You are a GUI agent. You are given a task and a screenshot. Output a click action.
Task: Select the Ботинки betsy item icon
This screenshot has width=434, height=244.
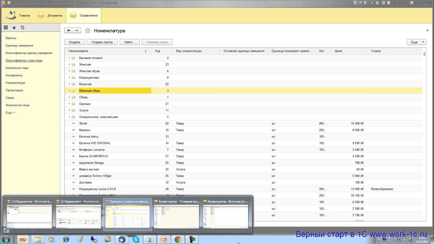coord(73,137)
